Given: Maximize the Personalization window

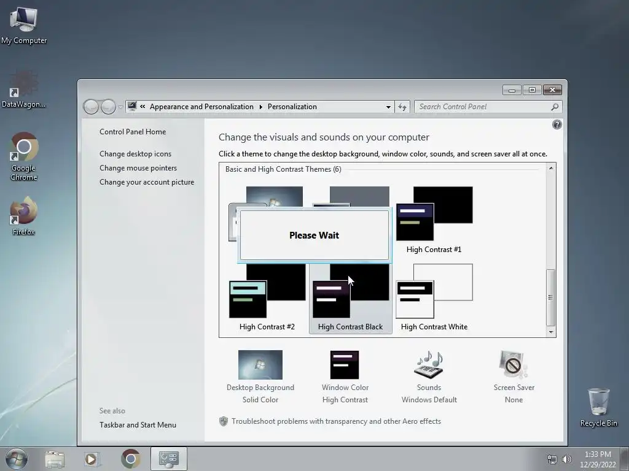Looking at the screenshot, I should click(532, 90).
